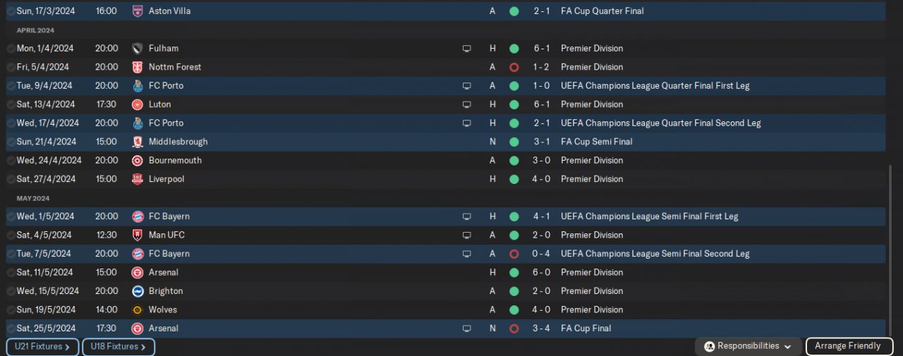Image resolution: width=903 pixels, height=356 pixels.
Task: Toggle the check circle beside Mon, 1/4/2024
Action: point(11,49)
